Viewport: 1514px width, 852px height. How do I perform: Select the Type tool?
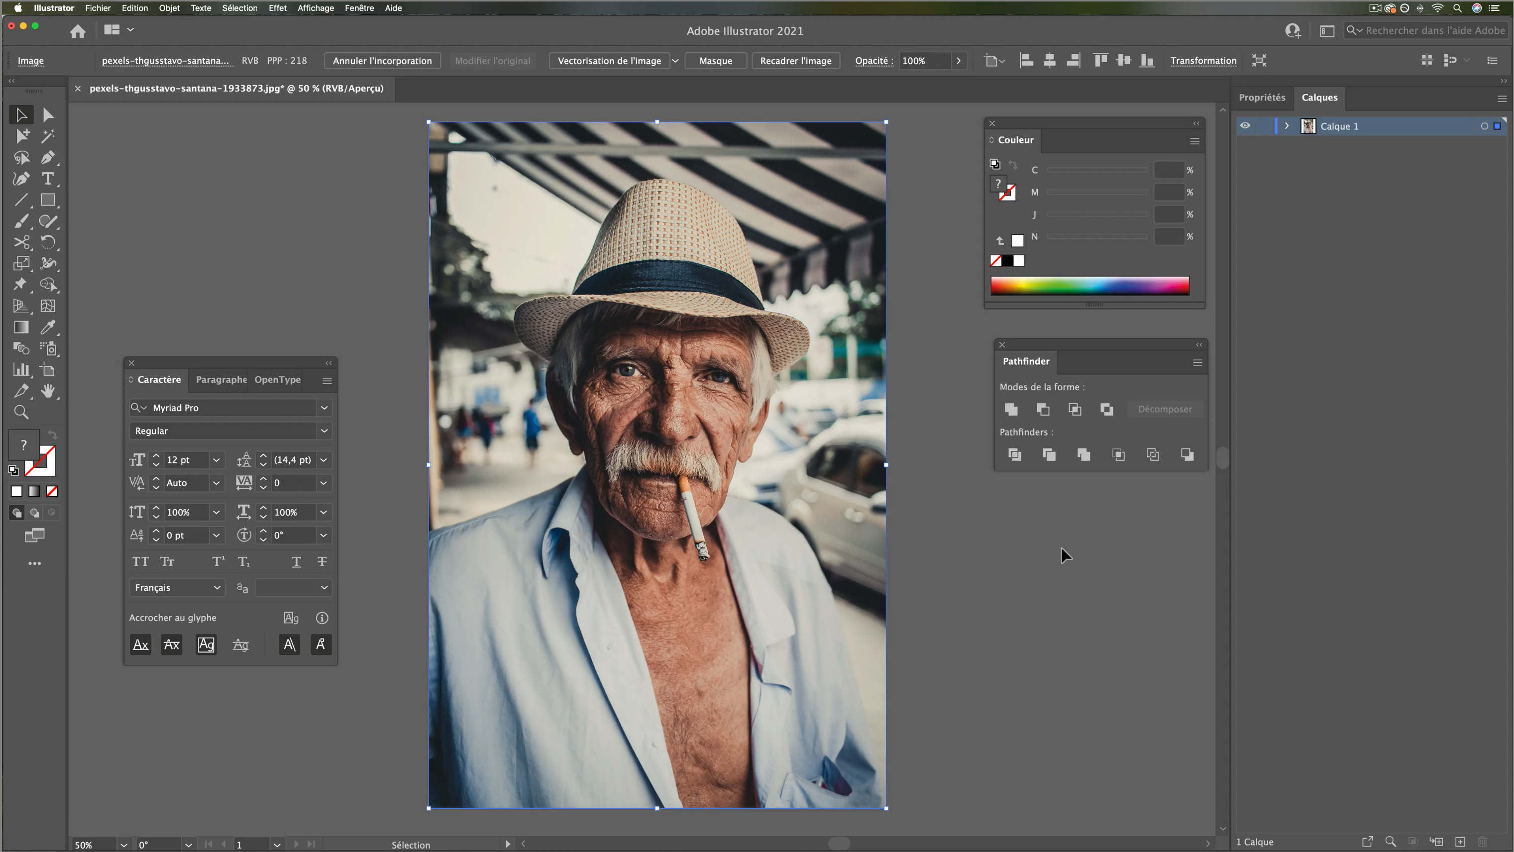point(47,179)
